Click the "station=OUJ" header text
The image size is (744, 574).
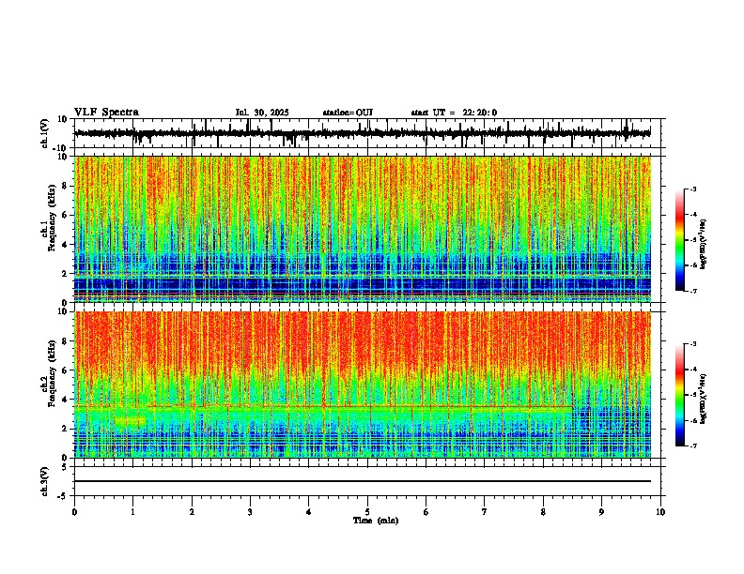click(x=348, y=113)
